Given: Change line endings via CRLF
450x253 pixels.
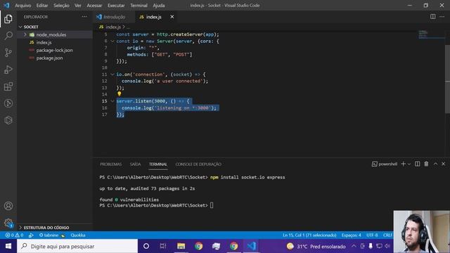Looking at the screenshot, I should tap(387, 235).
